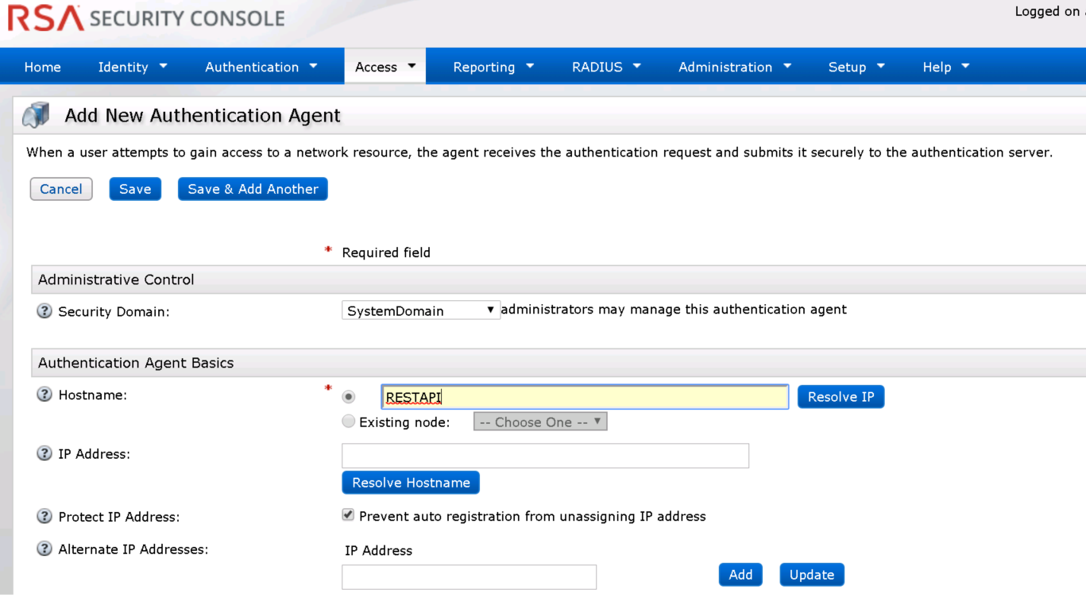
Task: Expand the Choose One existing node dropdown
Action: click(x=540, y=422)
